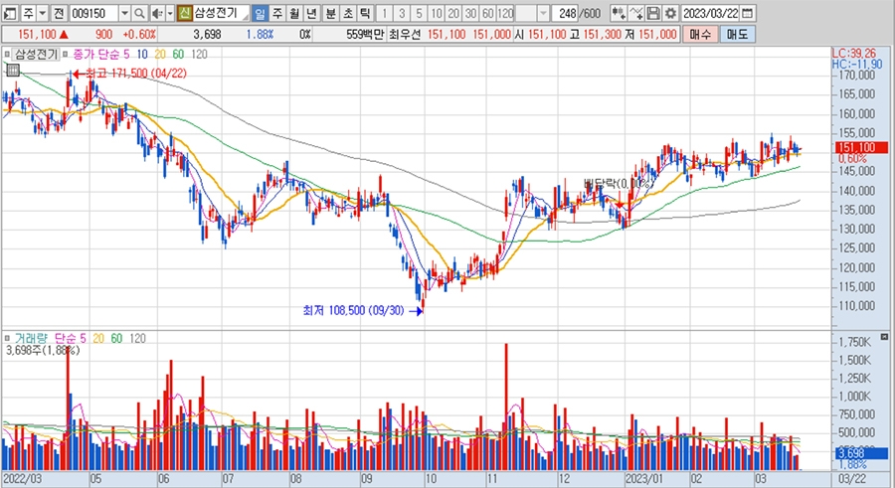The width and height of the screenshot is (895, 488).
Task: Switch to the 초 second chart
Action: 348,13
